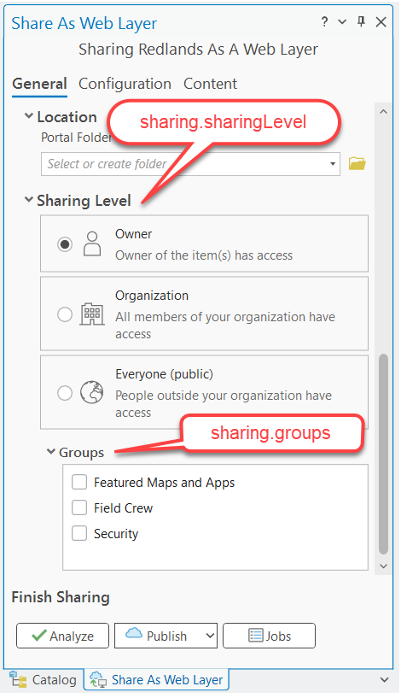This screenshot has height=698, width=401.
Task: Toggle the auto-hide pin icon
Action: (x=361, y=21)
